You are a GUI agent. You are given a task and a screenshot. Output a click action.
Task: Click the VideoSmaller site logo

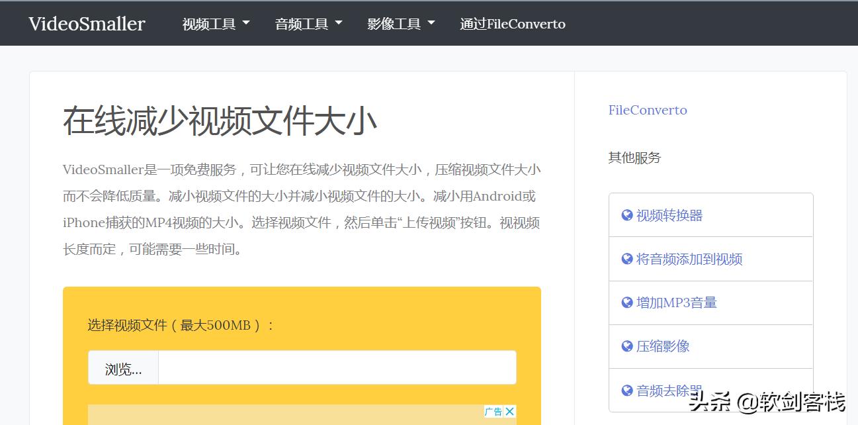click(87, 23)
